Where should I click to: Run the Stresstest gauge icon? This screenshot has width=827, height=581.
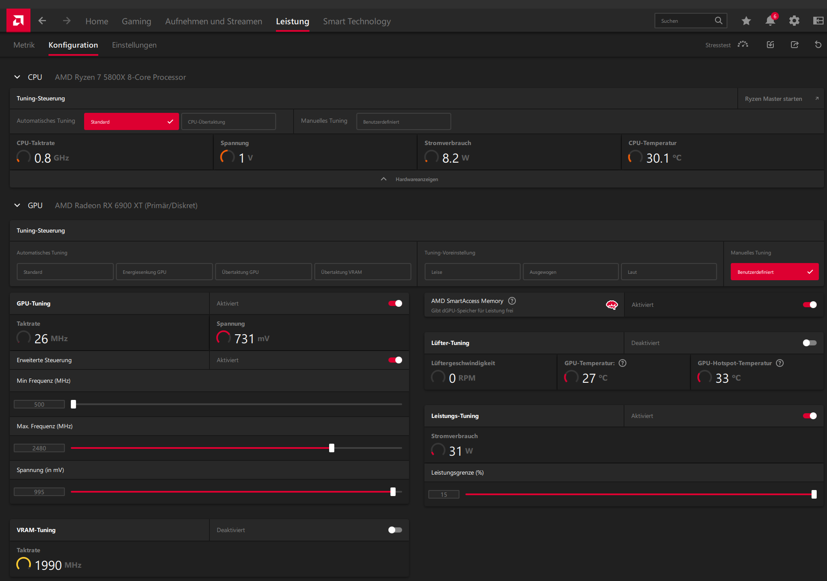click(743, 45)
